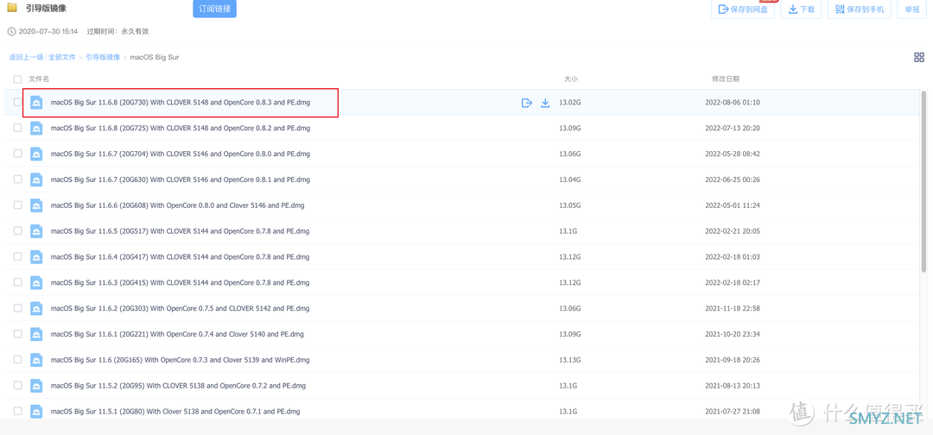Open macOS Big Sur 11.5.1 (20G80) file name
The height and width of the screenshot is (435, 933).
point(175,411)
